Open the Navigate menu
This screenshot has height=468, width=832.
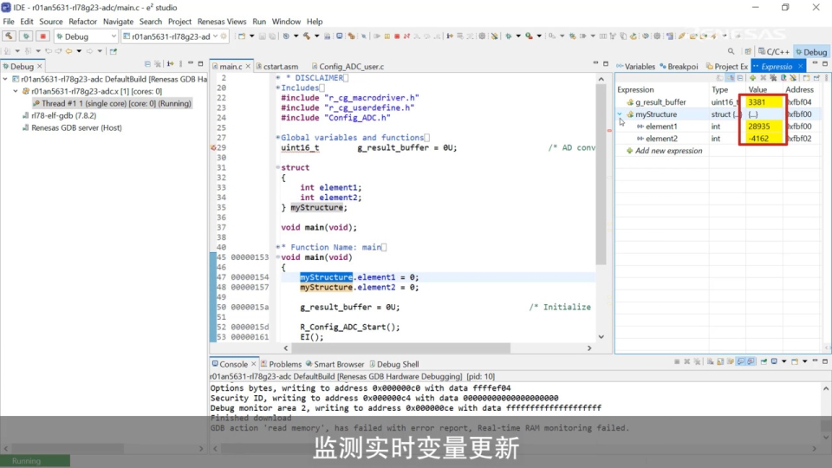pyautogui.click(x=119, y=21)
